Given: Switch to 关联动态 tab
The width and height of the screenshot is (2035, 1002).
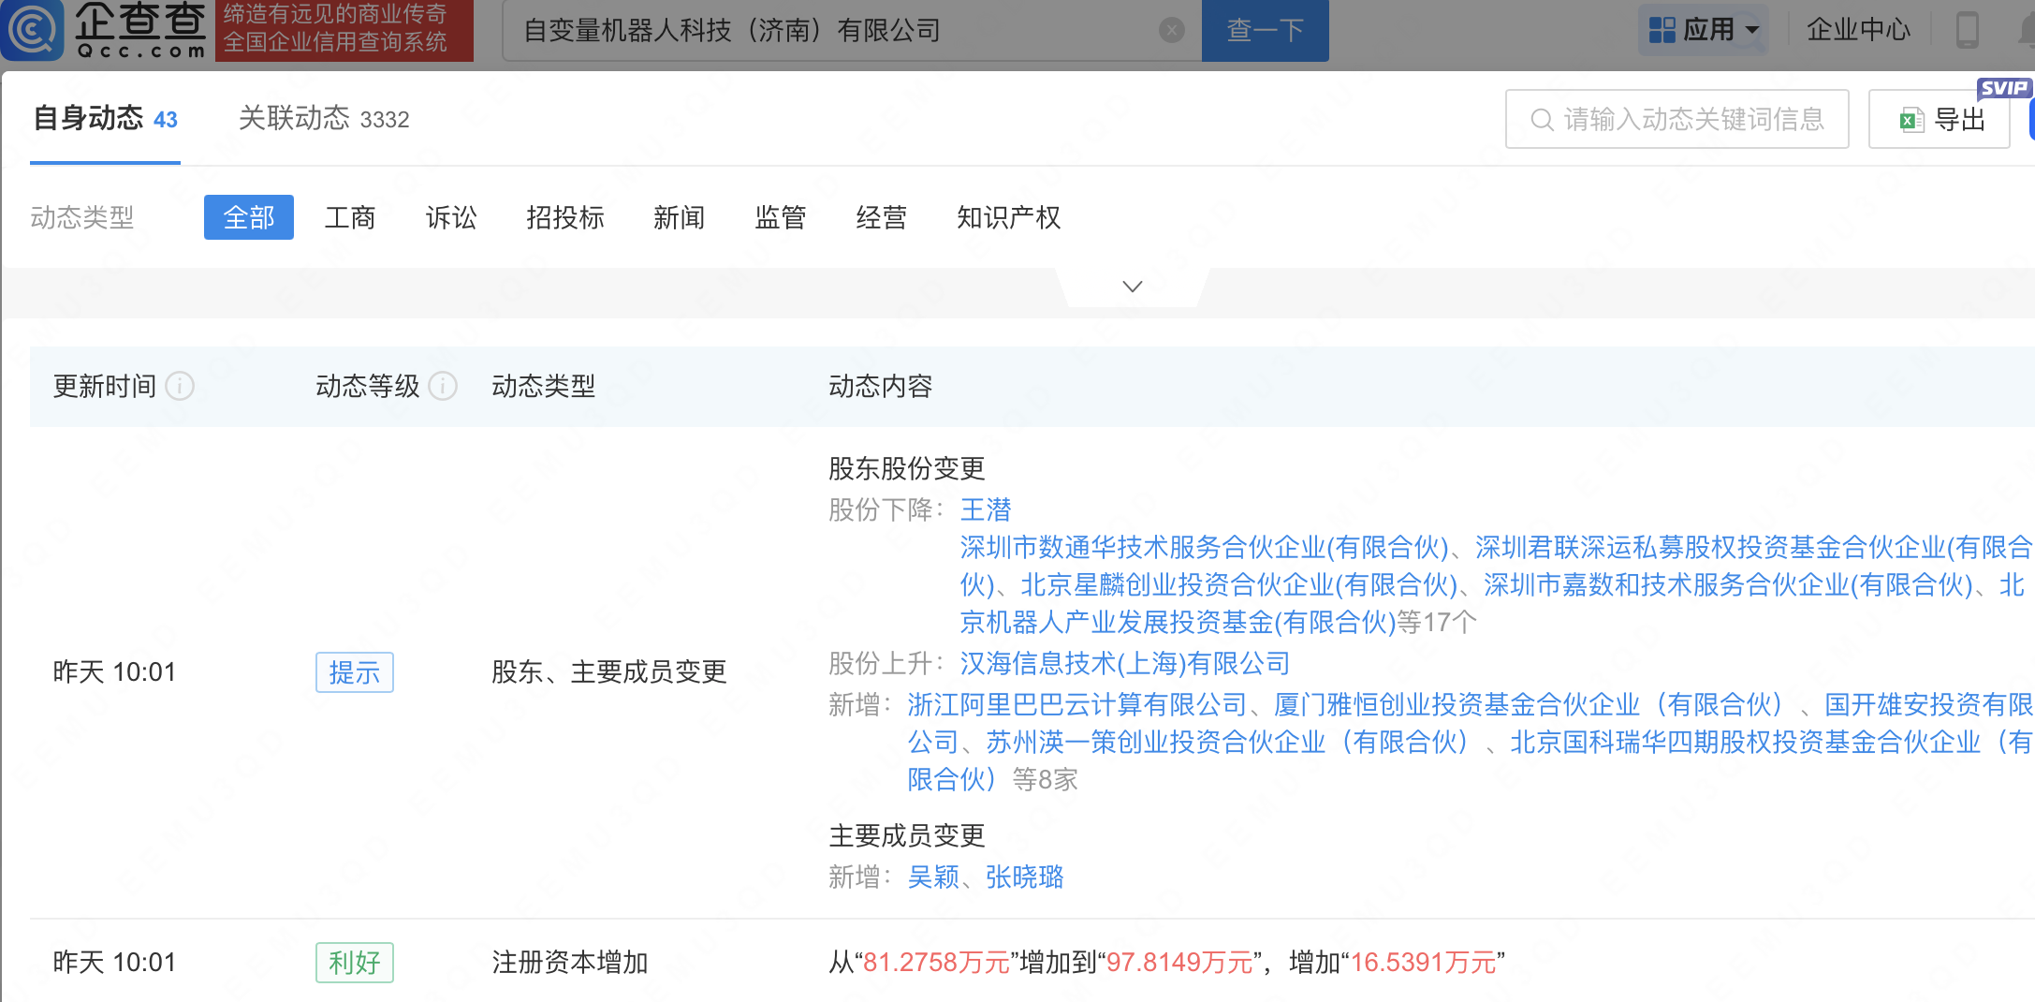Looking at the screenshot, I should click(323, 119).
